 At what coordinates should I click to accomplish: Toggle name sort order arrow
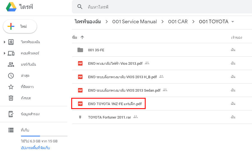82,37
